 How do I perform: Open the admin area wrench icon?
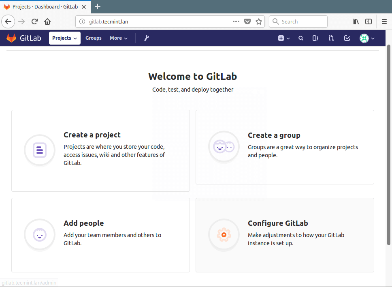click(147, 38)
